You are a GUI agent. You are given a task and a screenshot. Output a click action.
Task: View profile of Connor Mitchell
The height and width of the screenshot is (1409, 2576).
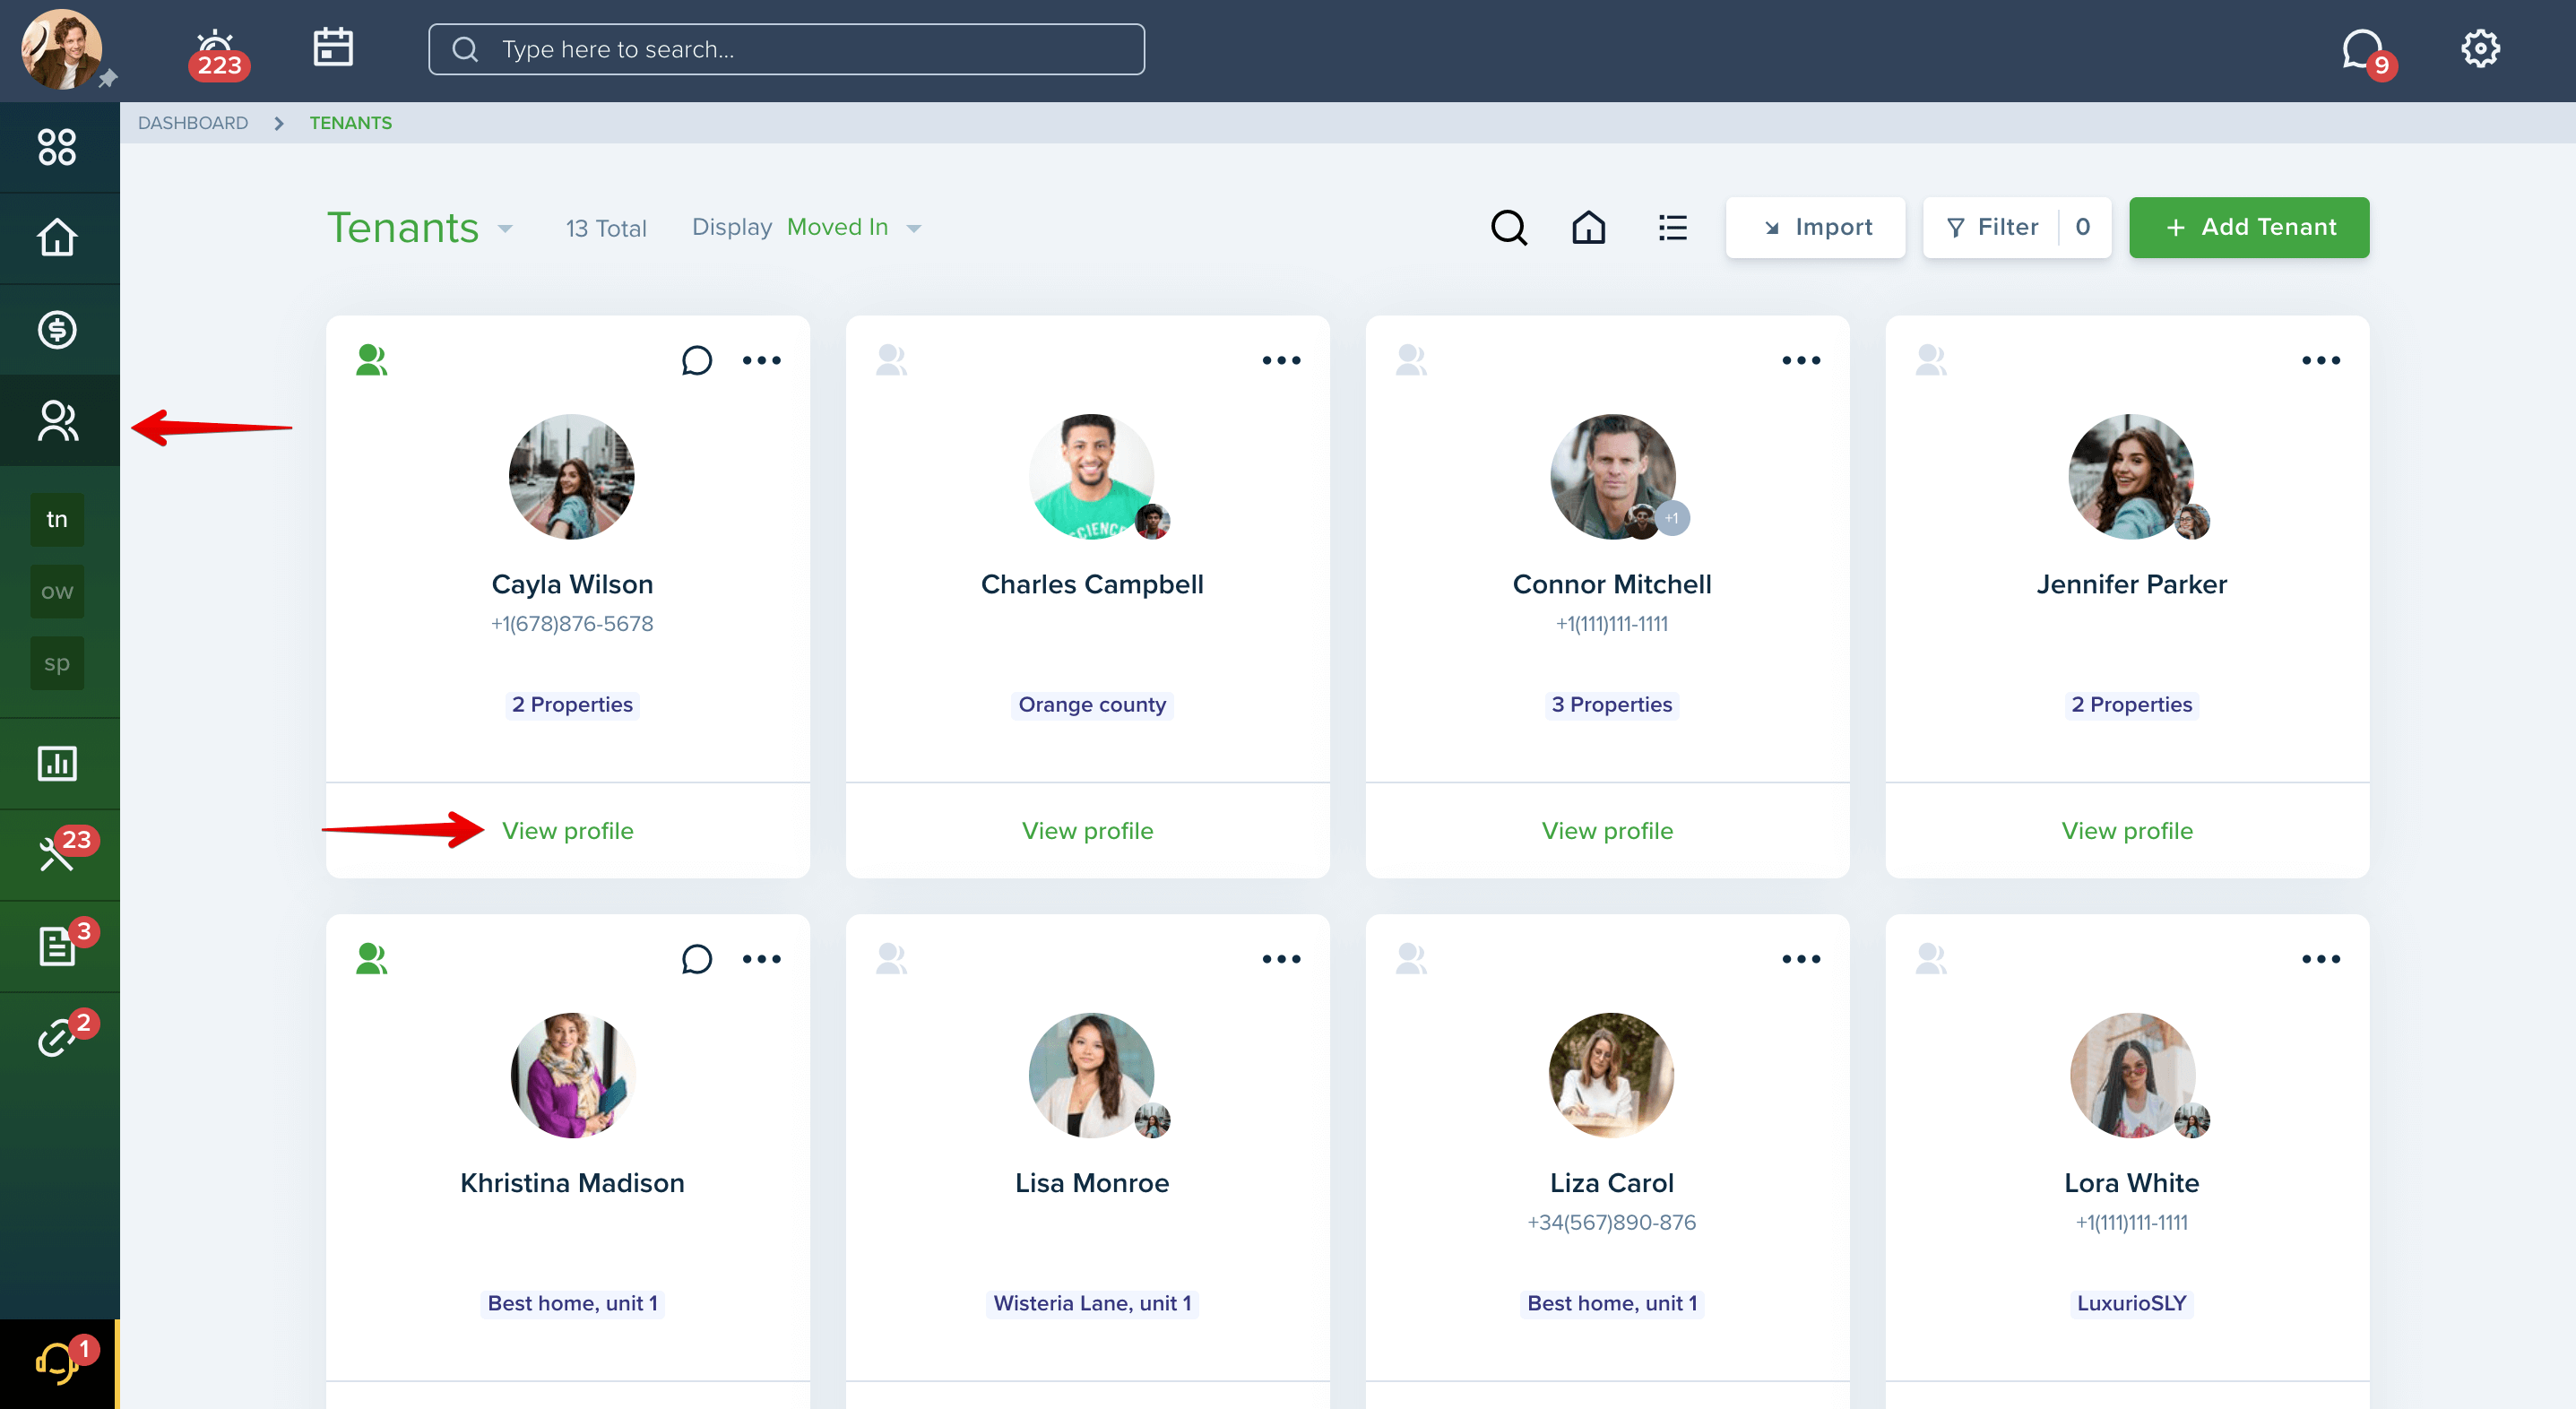tap(1607, 831)
